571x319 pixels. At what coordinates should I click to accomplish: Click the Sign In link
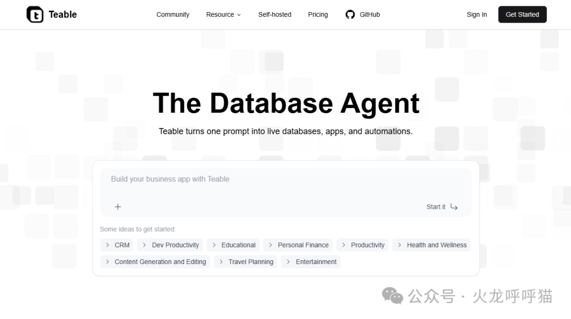[477, 15]
